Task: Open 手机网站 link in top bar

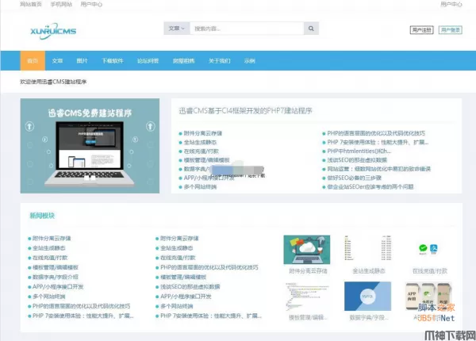Action: point(61,4)
